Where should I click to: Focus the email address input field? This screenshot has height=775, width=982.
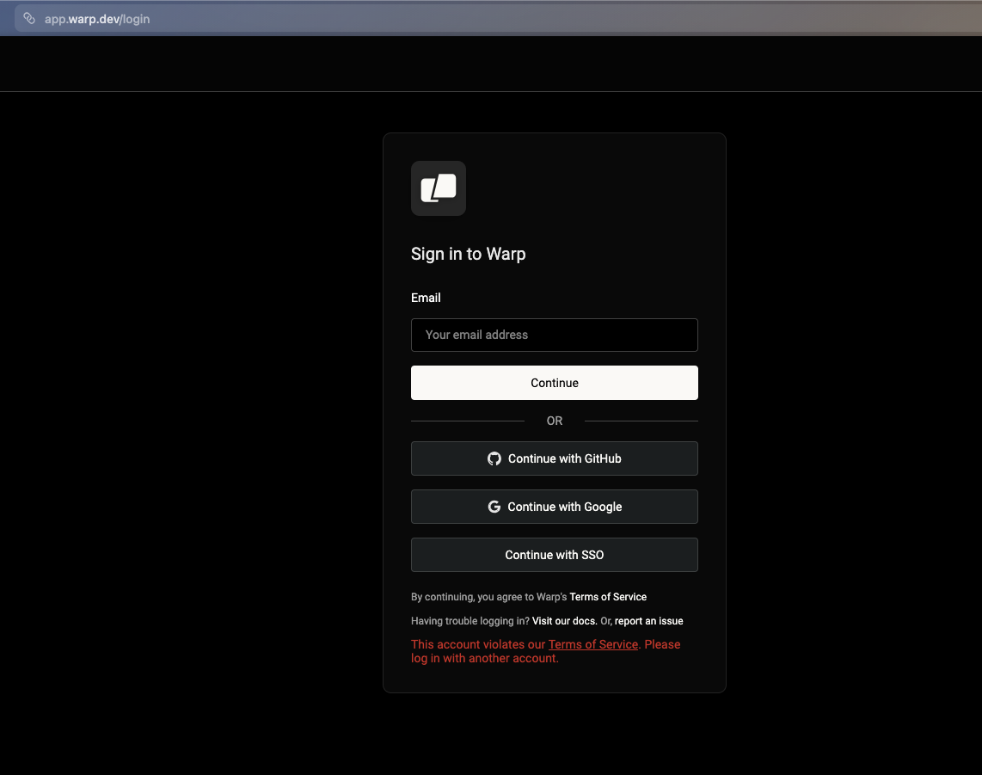tap(555, 335)
